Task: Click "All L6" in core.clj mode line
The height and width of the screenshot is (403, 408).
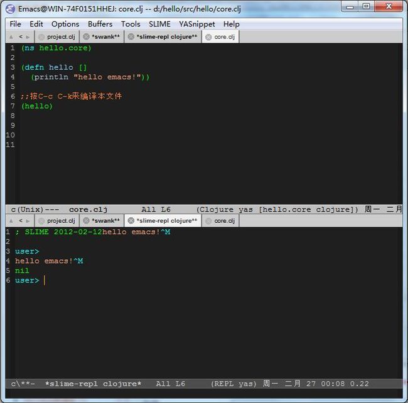Action: tap(156, 210)
